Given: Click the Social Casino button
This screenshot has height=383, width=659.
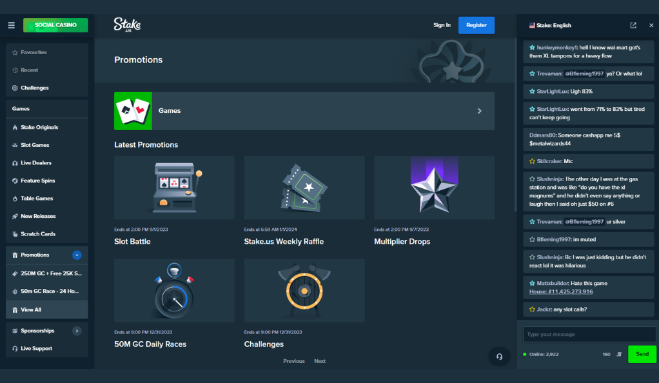Looking at the screenshot, I should pyautogui.click(x=55, y=25).
